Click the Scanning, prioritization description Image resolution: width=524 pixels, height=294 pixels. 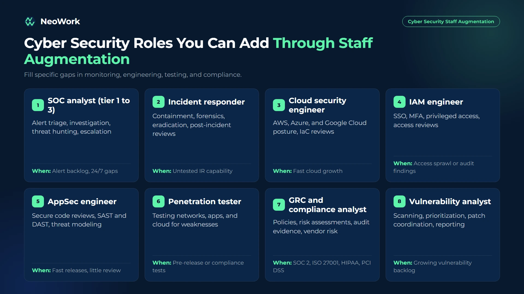pos(439,220)
